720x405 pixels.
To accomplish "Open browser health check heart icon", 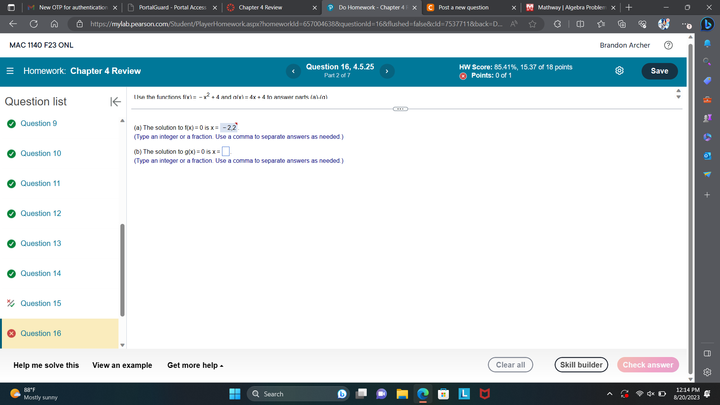I will [x=642, y=24].
